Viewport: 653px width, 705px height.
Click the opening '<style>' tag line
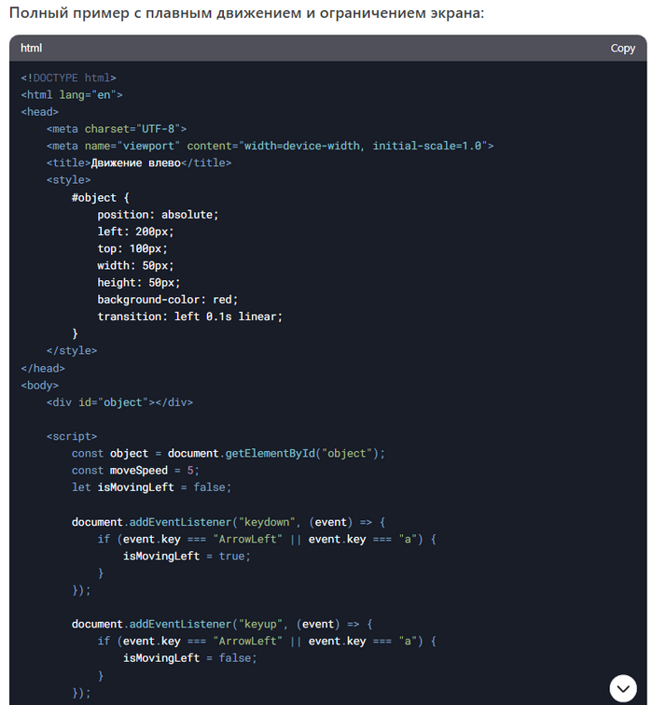pos(68,180)
